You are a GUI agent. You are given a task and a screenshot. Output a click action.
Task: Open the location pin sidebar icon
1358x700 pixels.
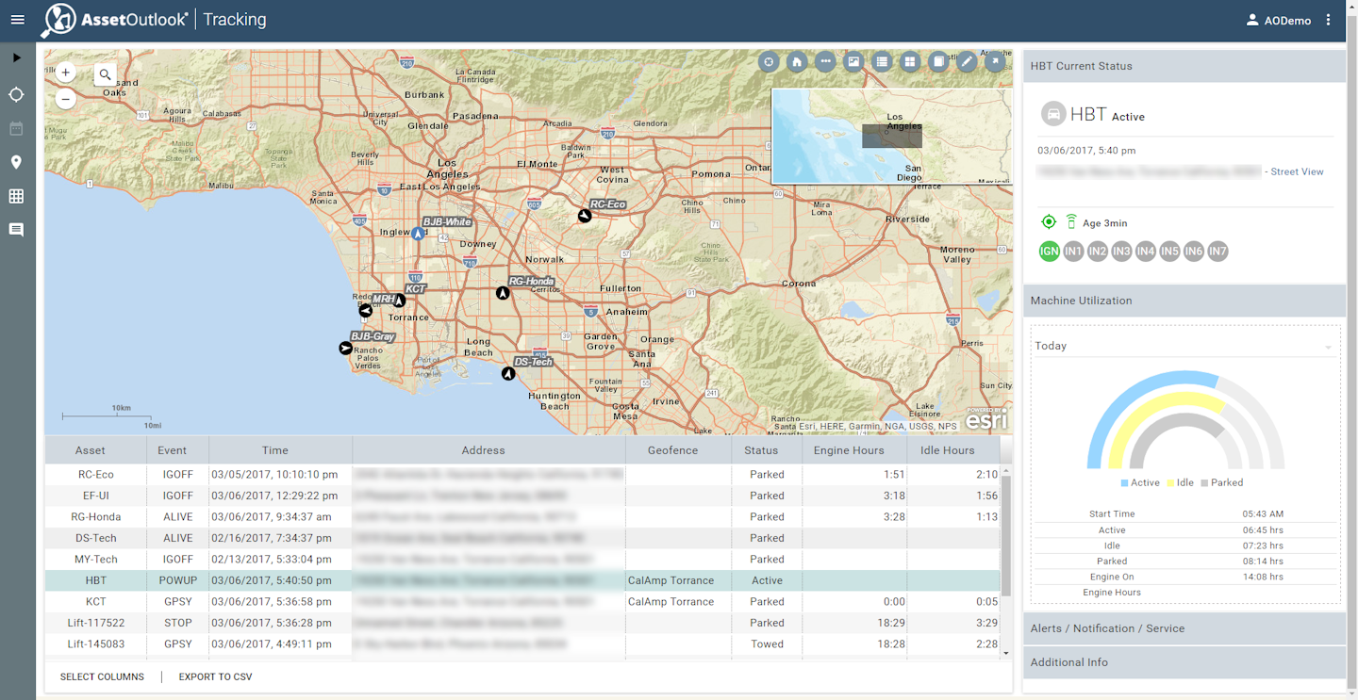[16, 162]
